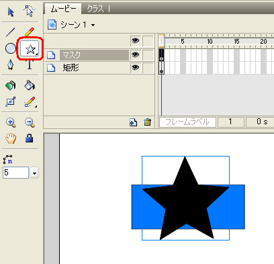Toggle visibility of マスク layer
Image resolution: width=274 pixels, height=264 pixels.
coord(135,54)
